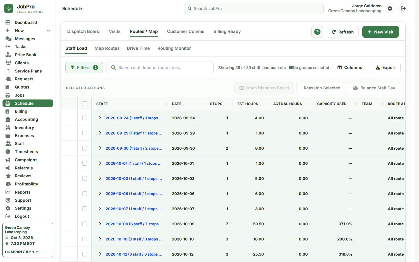Open the Messages chat bubbles icon
Image resolution: width=419 pixels, height=262 pixels.
[8, 39]
